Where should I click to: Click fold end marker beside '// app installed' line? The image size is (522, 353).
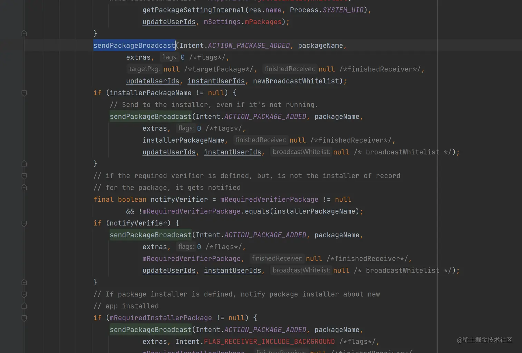(24, 306)
